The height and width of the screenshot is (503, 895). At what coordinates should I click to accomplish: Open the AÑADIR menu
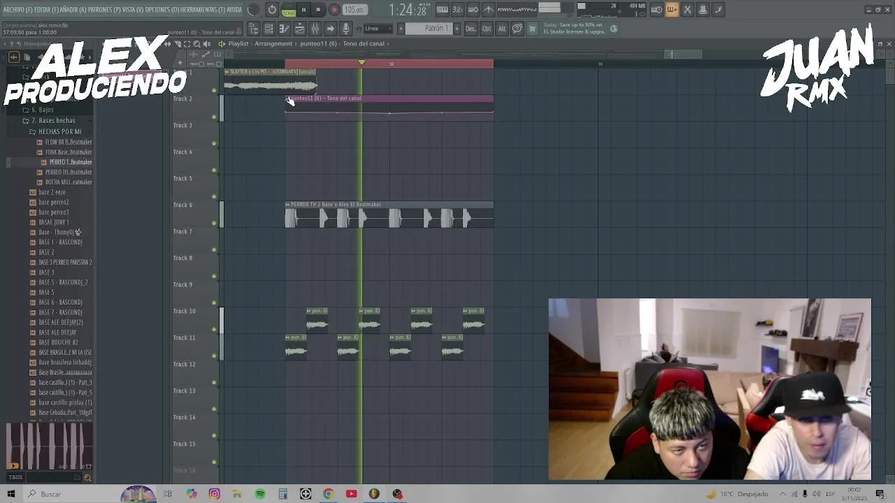[73, 10]
